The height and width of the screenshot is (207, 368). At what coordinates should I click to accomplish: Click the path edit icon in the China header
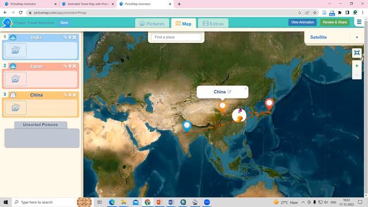point(65,95)
